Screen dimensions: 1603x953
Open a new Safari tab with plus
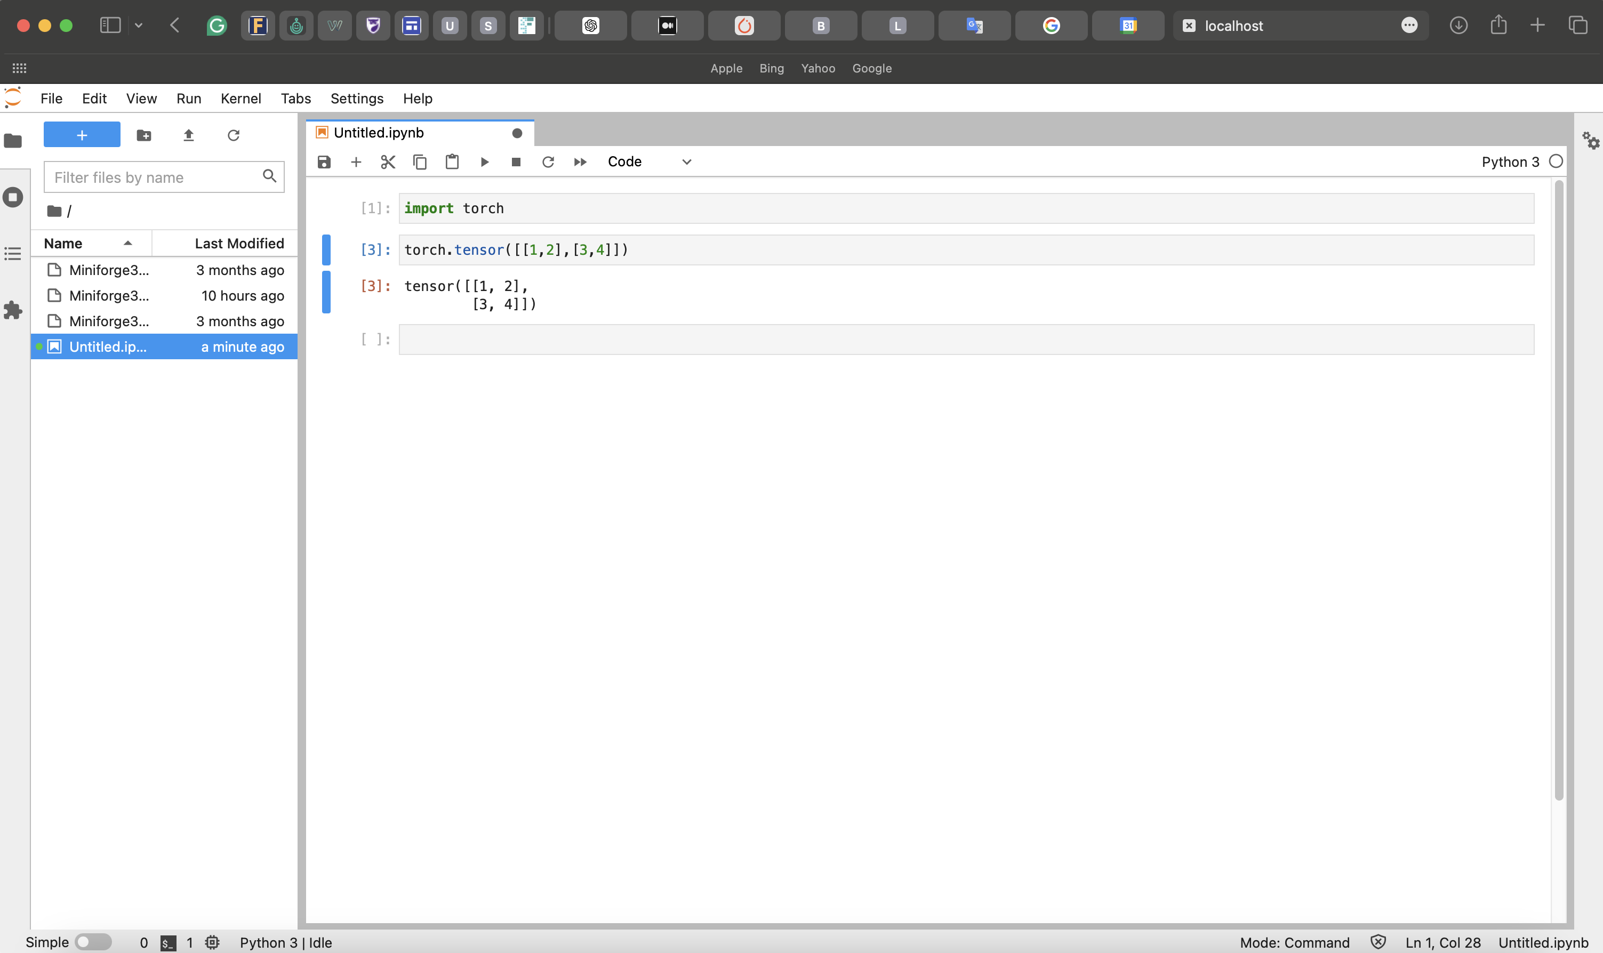[x=1537, y=25]
